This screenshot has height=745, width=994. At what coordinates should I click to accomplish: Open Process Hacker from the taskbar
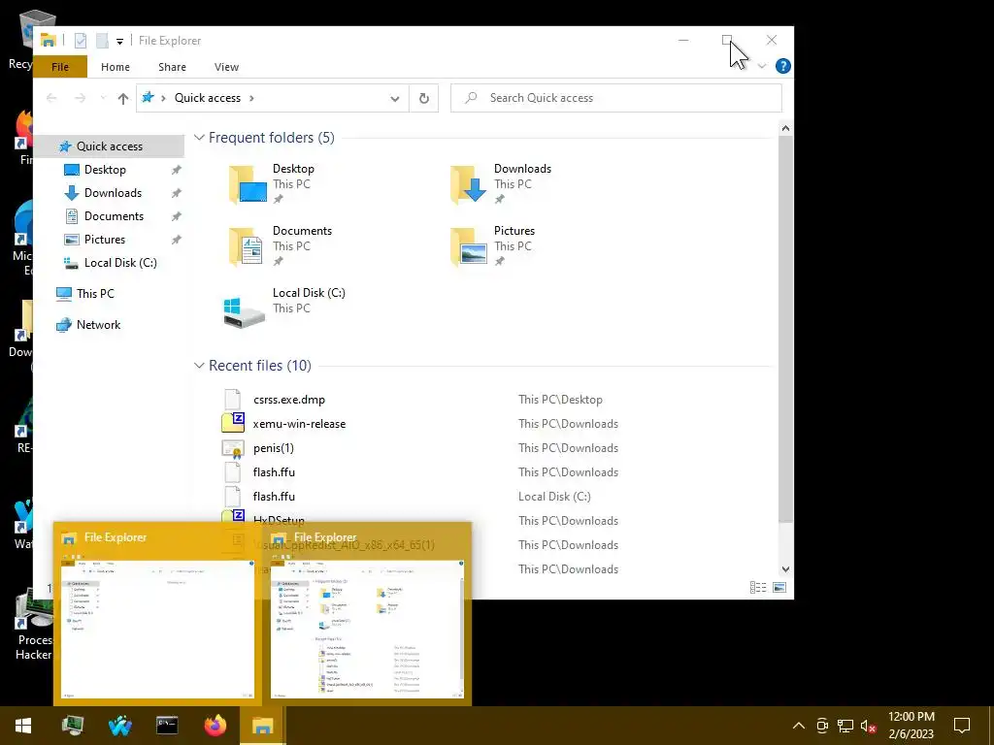click(72, 726)
